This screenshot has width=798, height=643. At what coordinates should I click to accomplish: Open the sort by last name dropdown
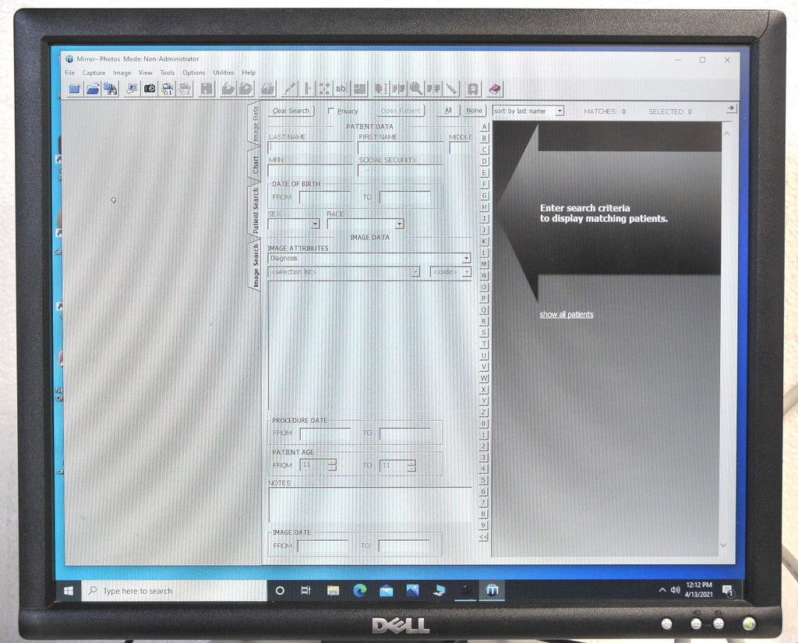pyautogui.click(x=560, y=111)
